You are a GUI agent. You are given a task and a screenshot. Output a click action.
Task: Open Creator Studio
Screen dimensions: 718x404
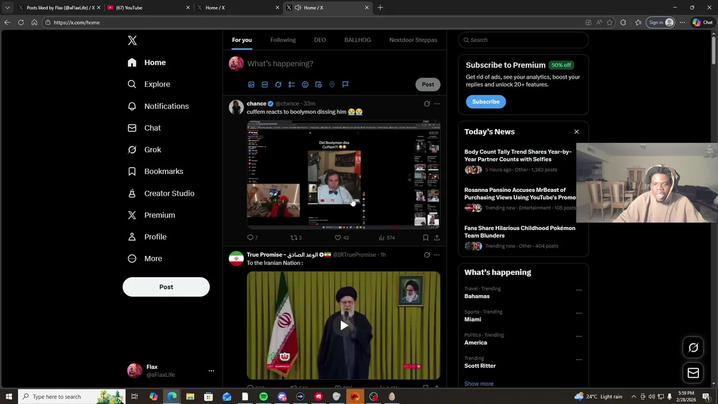tap(161, 193)
